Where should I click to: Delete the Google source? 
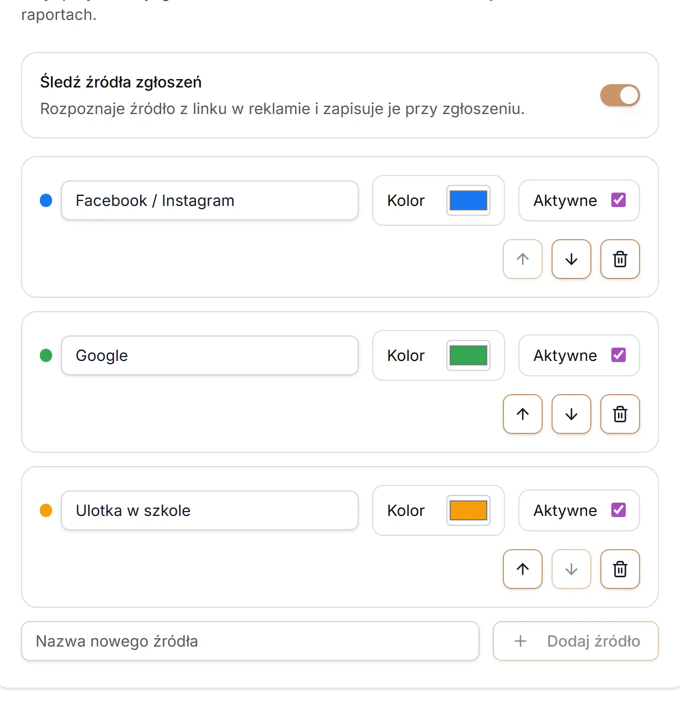coord(620,414)
